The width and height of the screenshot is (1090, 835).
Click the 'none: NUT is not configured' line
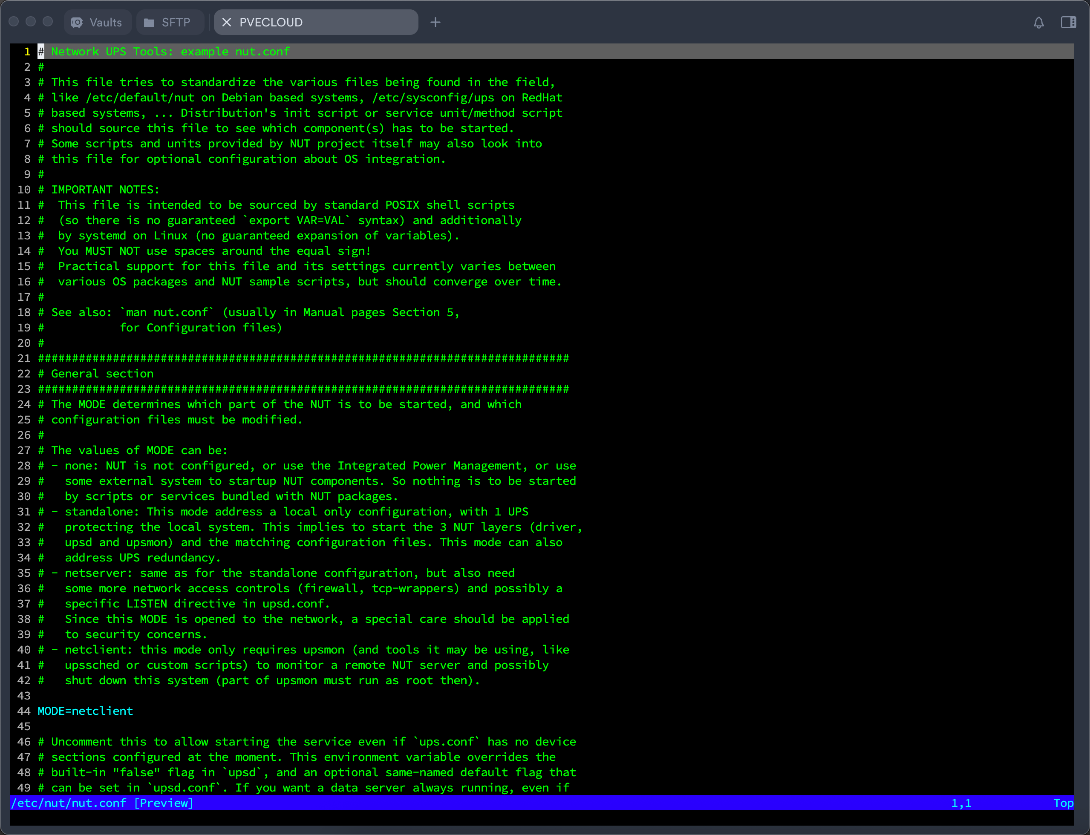coord(307,466)
